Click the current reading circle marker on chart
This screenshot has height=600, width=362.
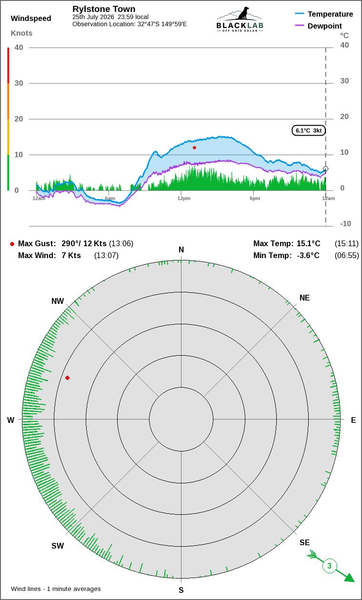(x=326, y=169)
